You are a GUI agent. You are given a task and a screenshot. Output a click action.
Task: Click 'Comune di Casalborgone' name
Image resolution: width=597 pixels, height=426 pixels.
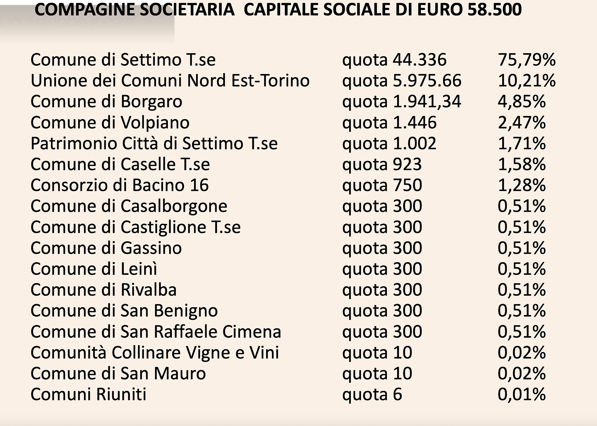(x=129, y=206)
